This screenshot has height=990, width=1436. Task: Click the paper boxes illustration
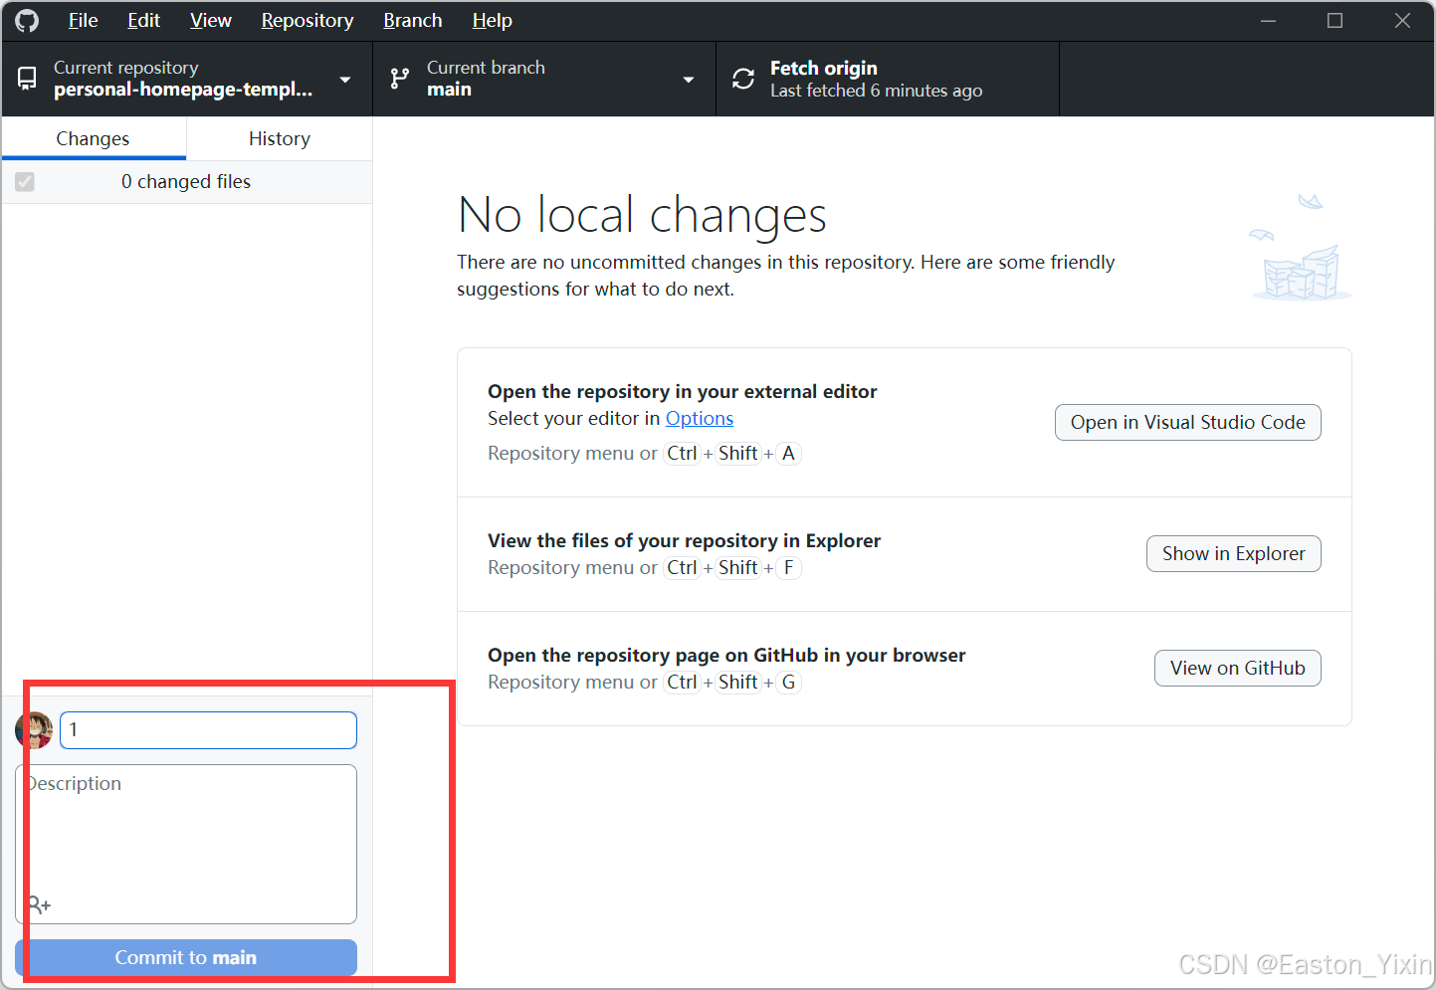(x=1301, y=248)
